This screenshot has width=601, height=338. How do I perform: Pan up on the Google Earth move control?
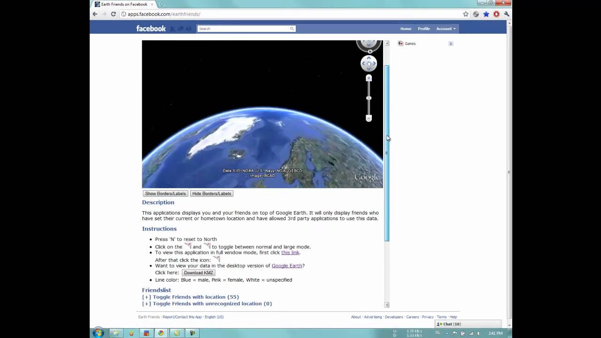click(369, 58)
